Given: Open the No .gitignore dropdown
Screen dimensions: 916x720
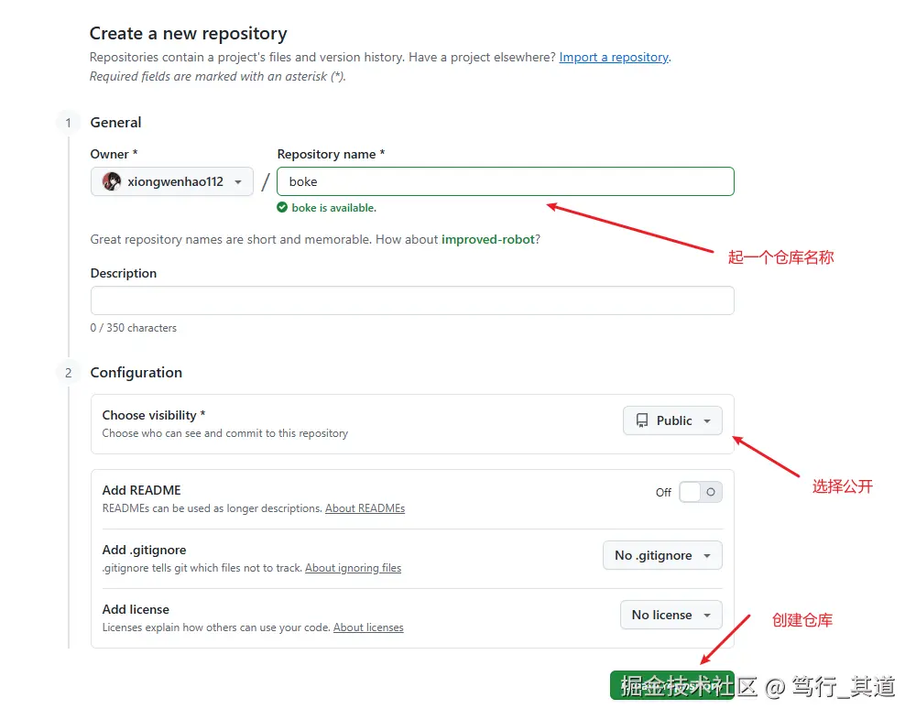Looking at the screenshot, I should point(662,555).
